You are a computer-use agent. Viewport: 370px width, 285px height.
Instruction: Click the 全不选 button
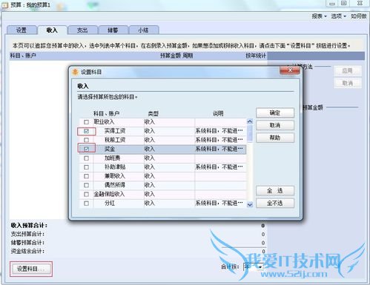click(x=275, y=204)
